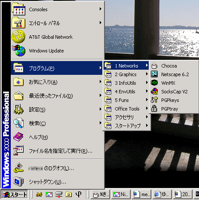
Task: Open 最近使ったファイル(D) recent documents
Action: point(57,95)
